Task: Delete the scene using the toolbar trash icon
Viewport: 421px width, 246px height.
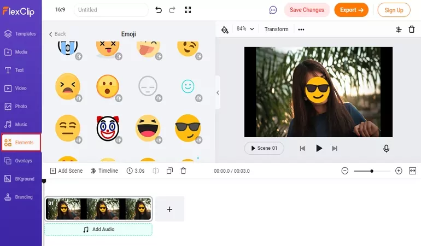Action: (x=183, y=171)
